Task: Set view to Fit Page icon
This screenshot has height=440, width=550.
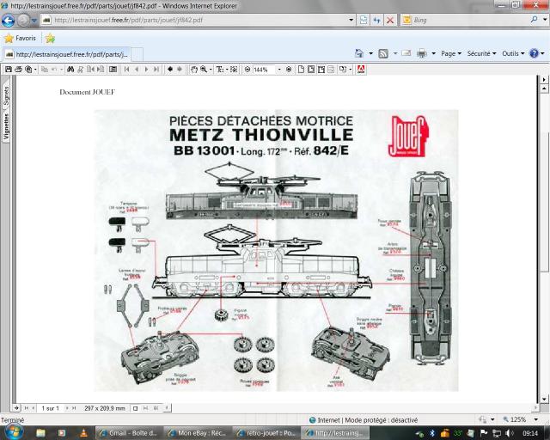Action: click(311, 70)
